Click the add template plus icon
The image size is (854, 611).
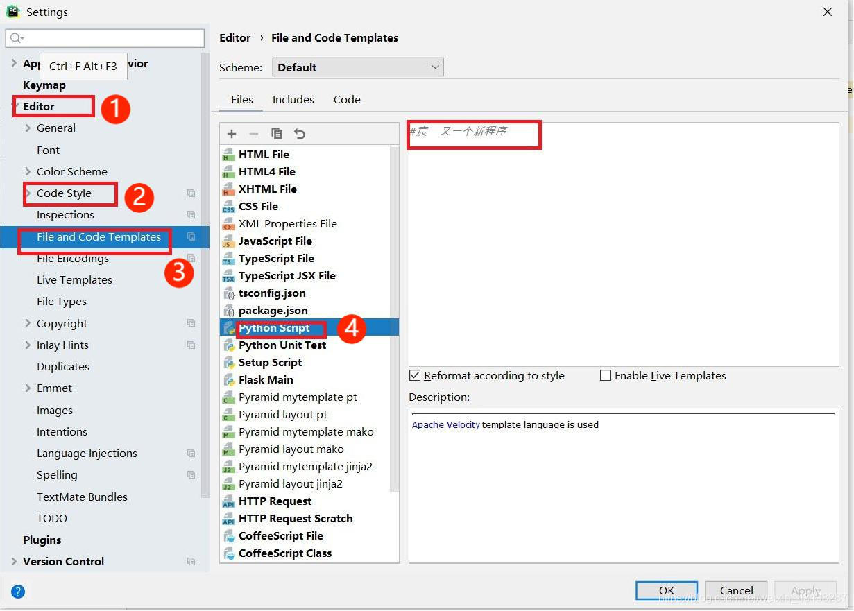(232, 134)
